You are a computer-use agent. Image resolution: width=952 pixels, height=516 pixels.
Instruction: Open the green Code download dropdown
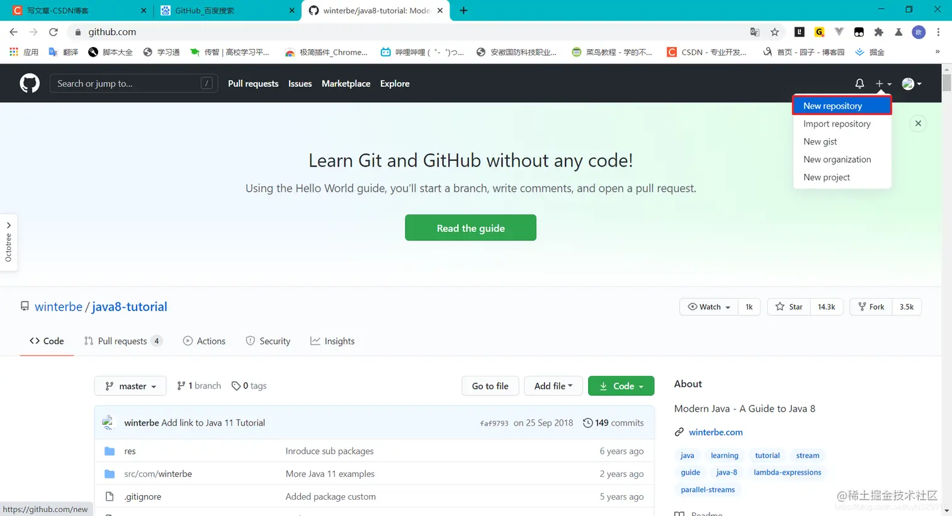click(x=621, y=386)
